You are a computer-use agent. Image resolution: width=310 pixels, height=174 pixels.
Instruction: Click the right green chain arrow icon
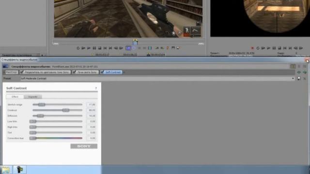[x=305, y=72]
